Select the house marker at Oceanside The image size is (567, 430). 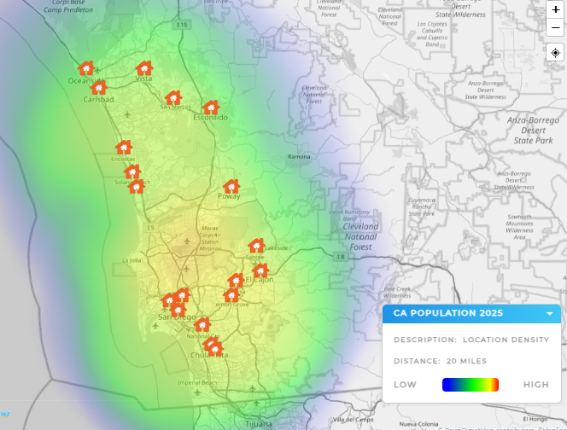[86, 68]
